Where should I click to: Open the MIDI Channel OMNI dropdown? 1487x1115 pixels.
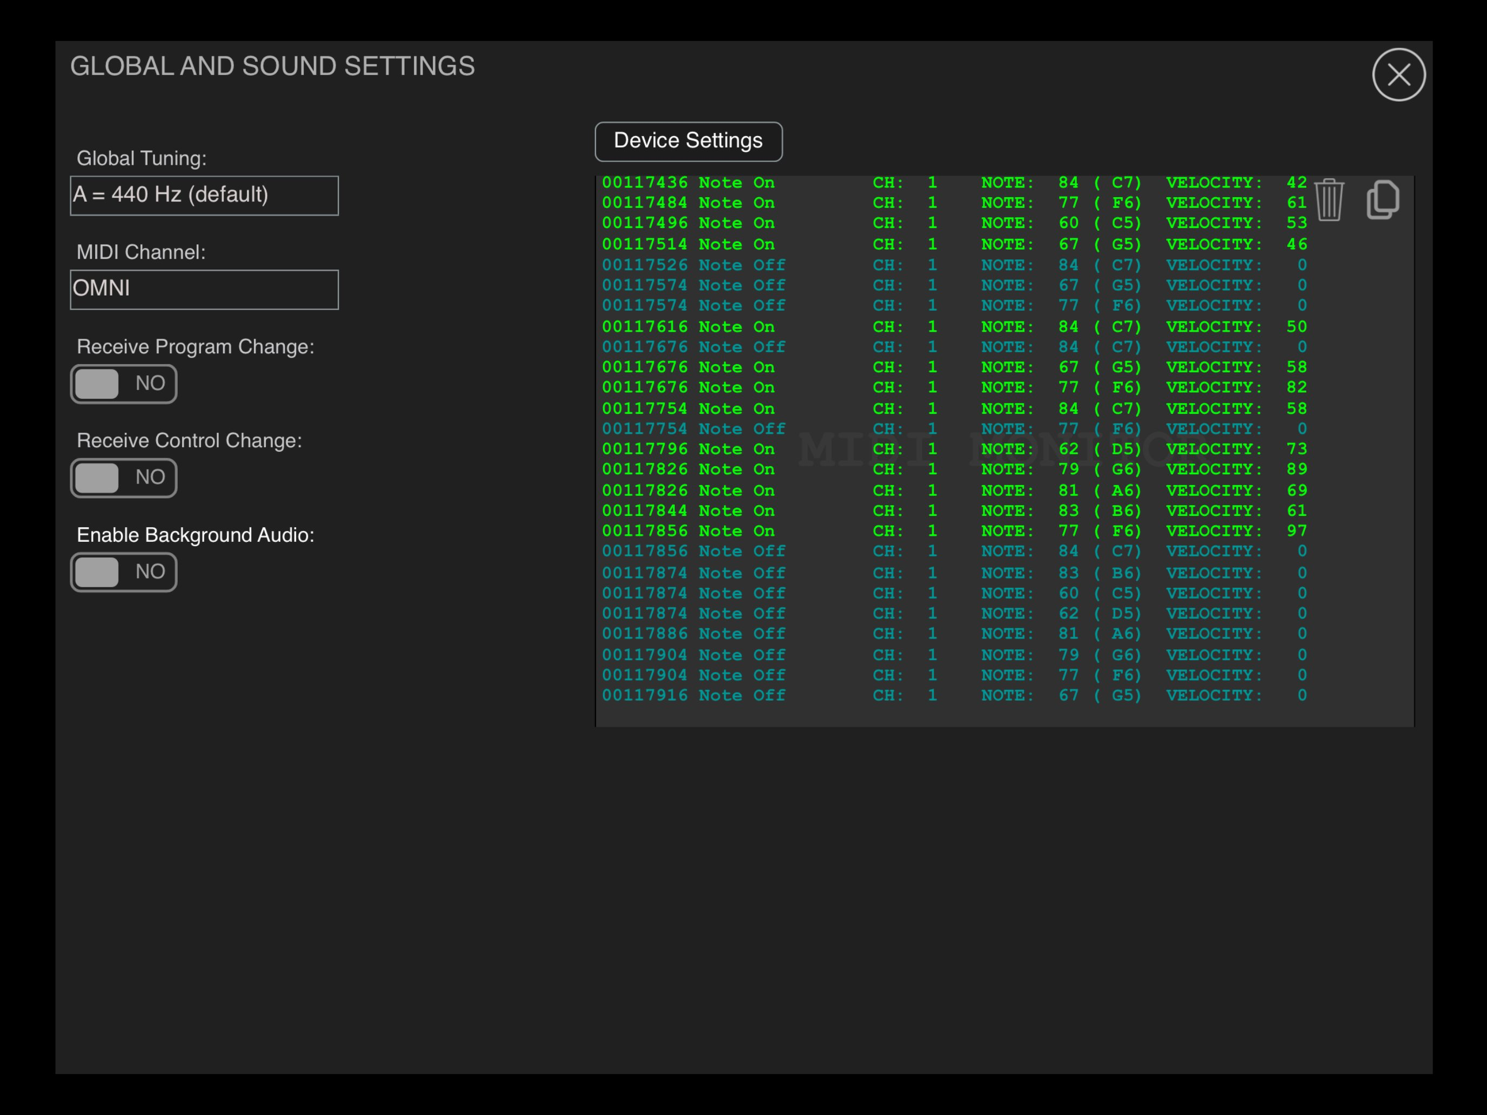(204, 290)
